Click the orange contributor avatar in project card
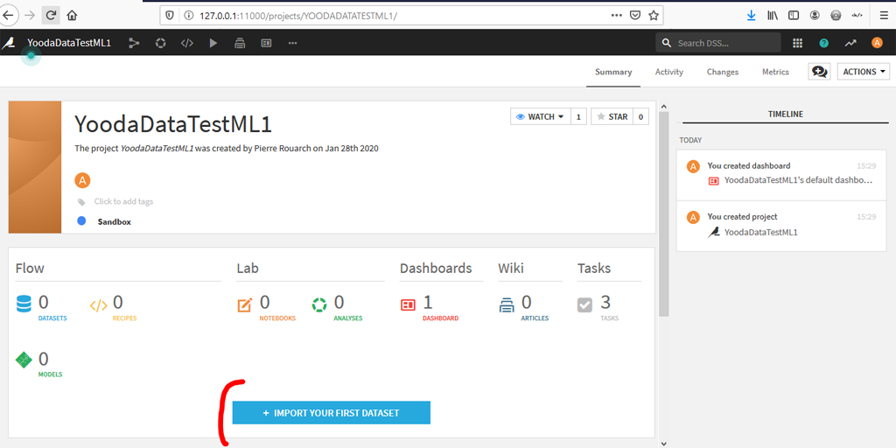This screenshot has width=896, height=448. coord(82,181)
